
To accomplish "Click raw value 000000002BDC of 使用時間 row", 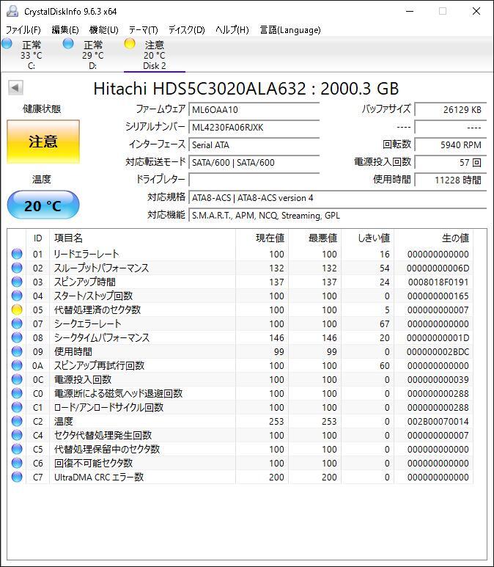I will tap(438, 351).
